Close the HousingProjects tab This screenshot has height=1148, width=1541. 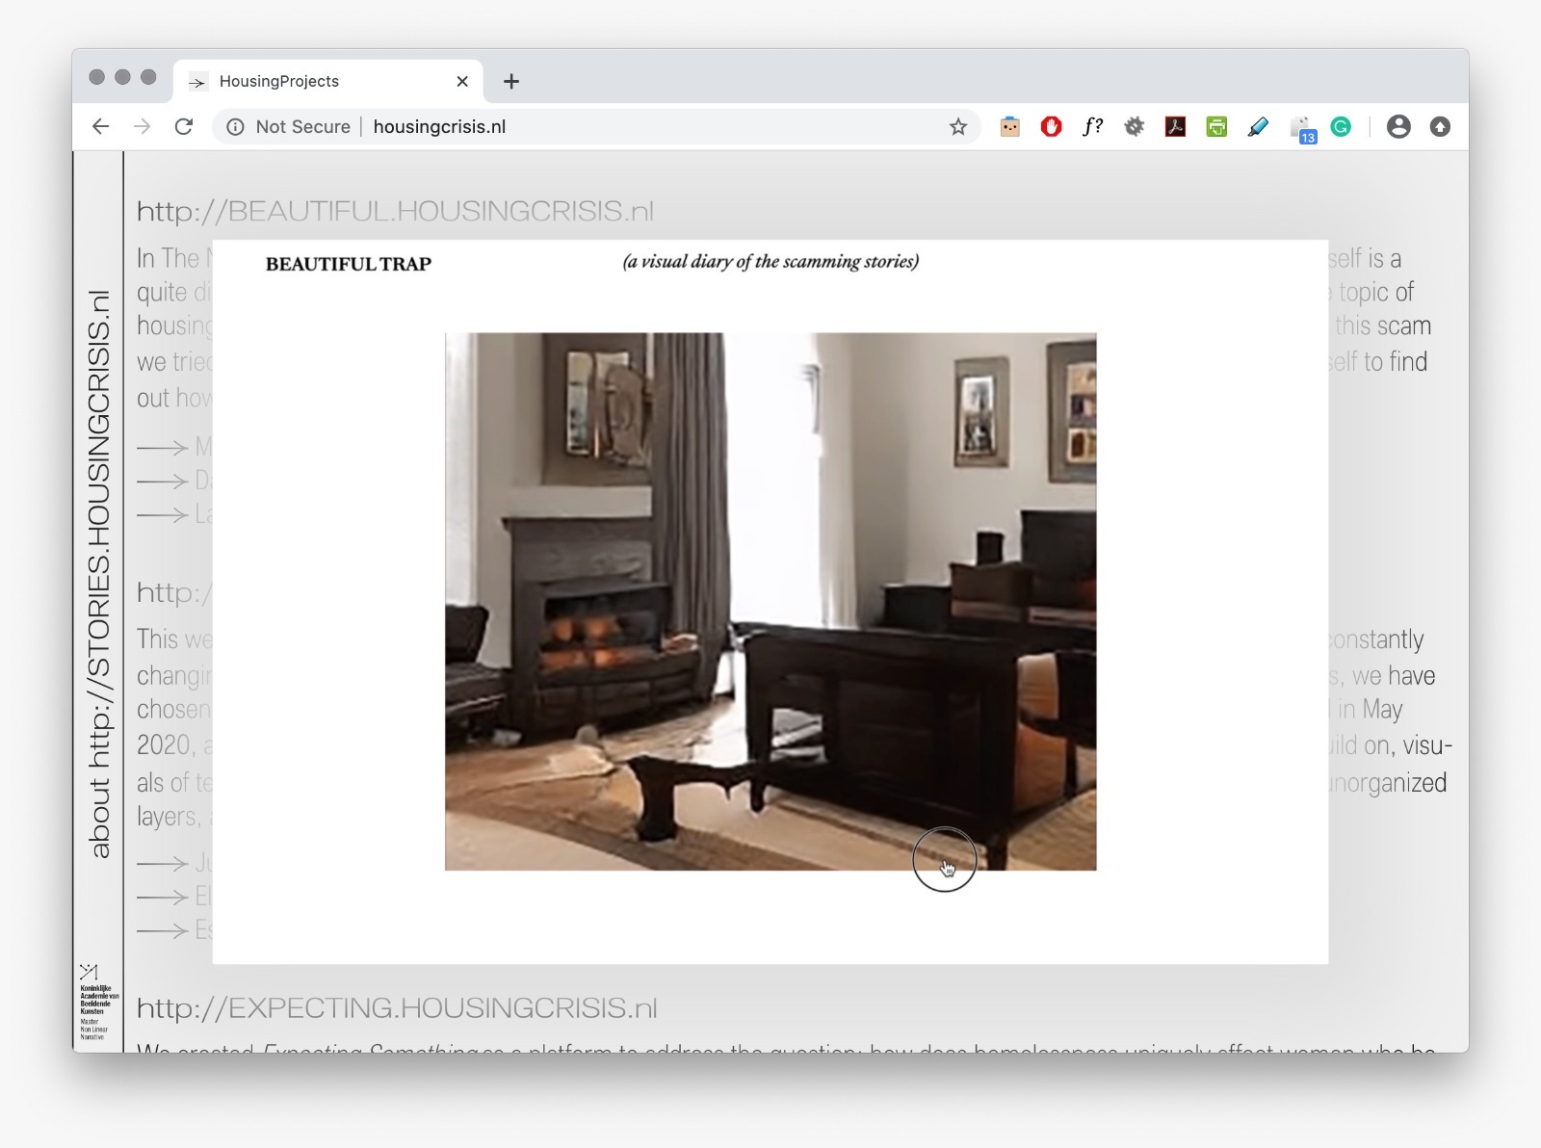pos(462,82)
